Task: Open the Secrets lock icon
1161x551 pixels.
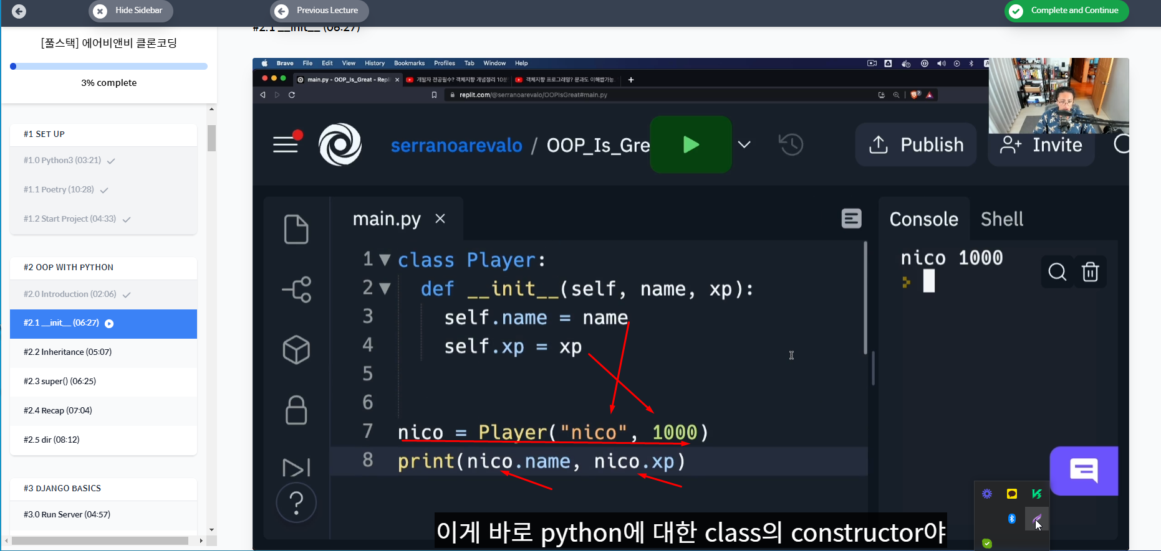Action: (296, 410)
